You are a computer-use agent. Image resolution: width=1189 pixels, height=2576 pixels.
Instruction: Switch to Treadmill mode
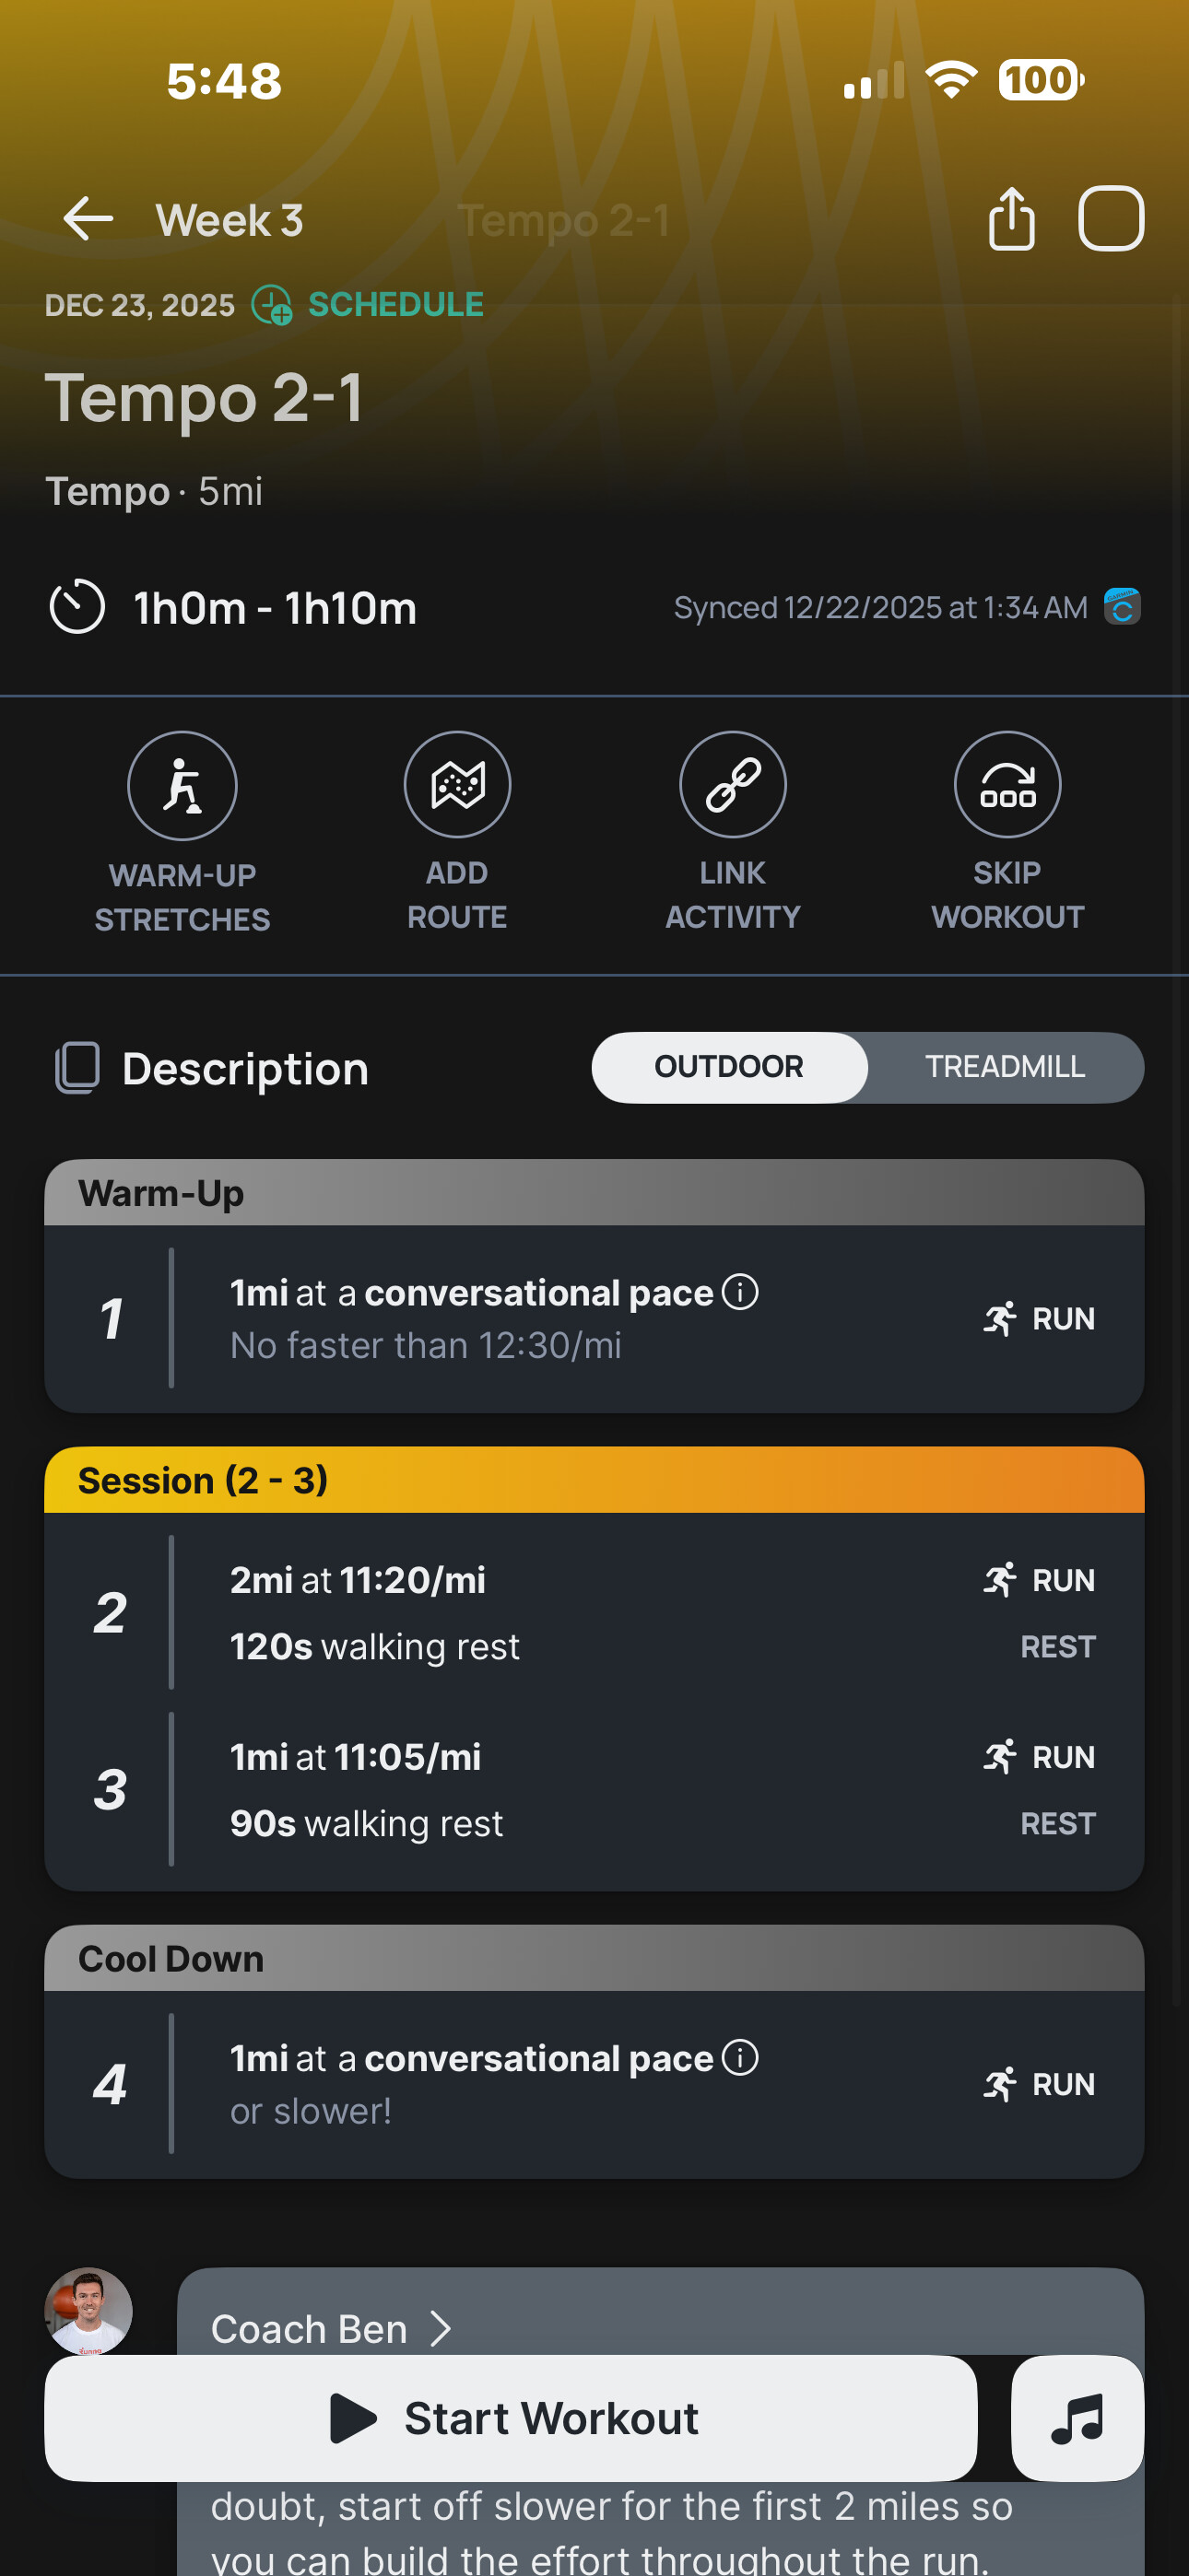tap(1004, 1067)
